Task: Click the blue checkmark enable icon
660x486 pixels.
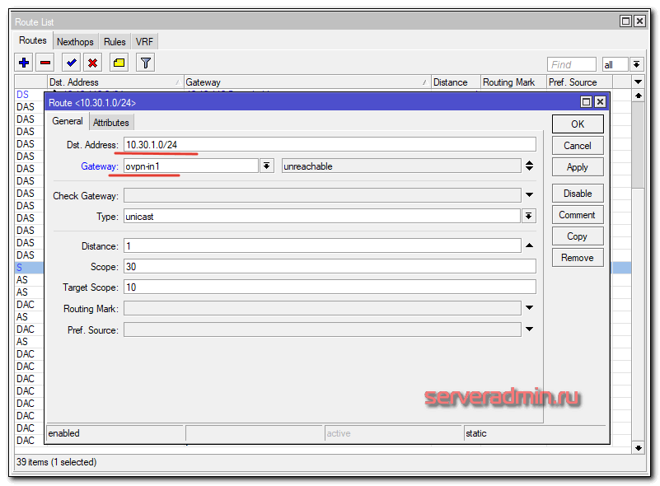Action: pos(72,63)
